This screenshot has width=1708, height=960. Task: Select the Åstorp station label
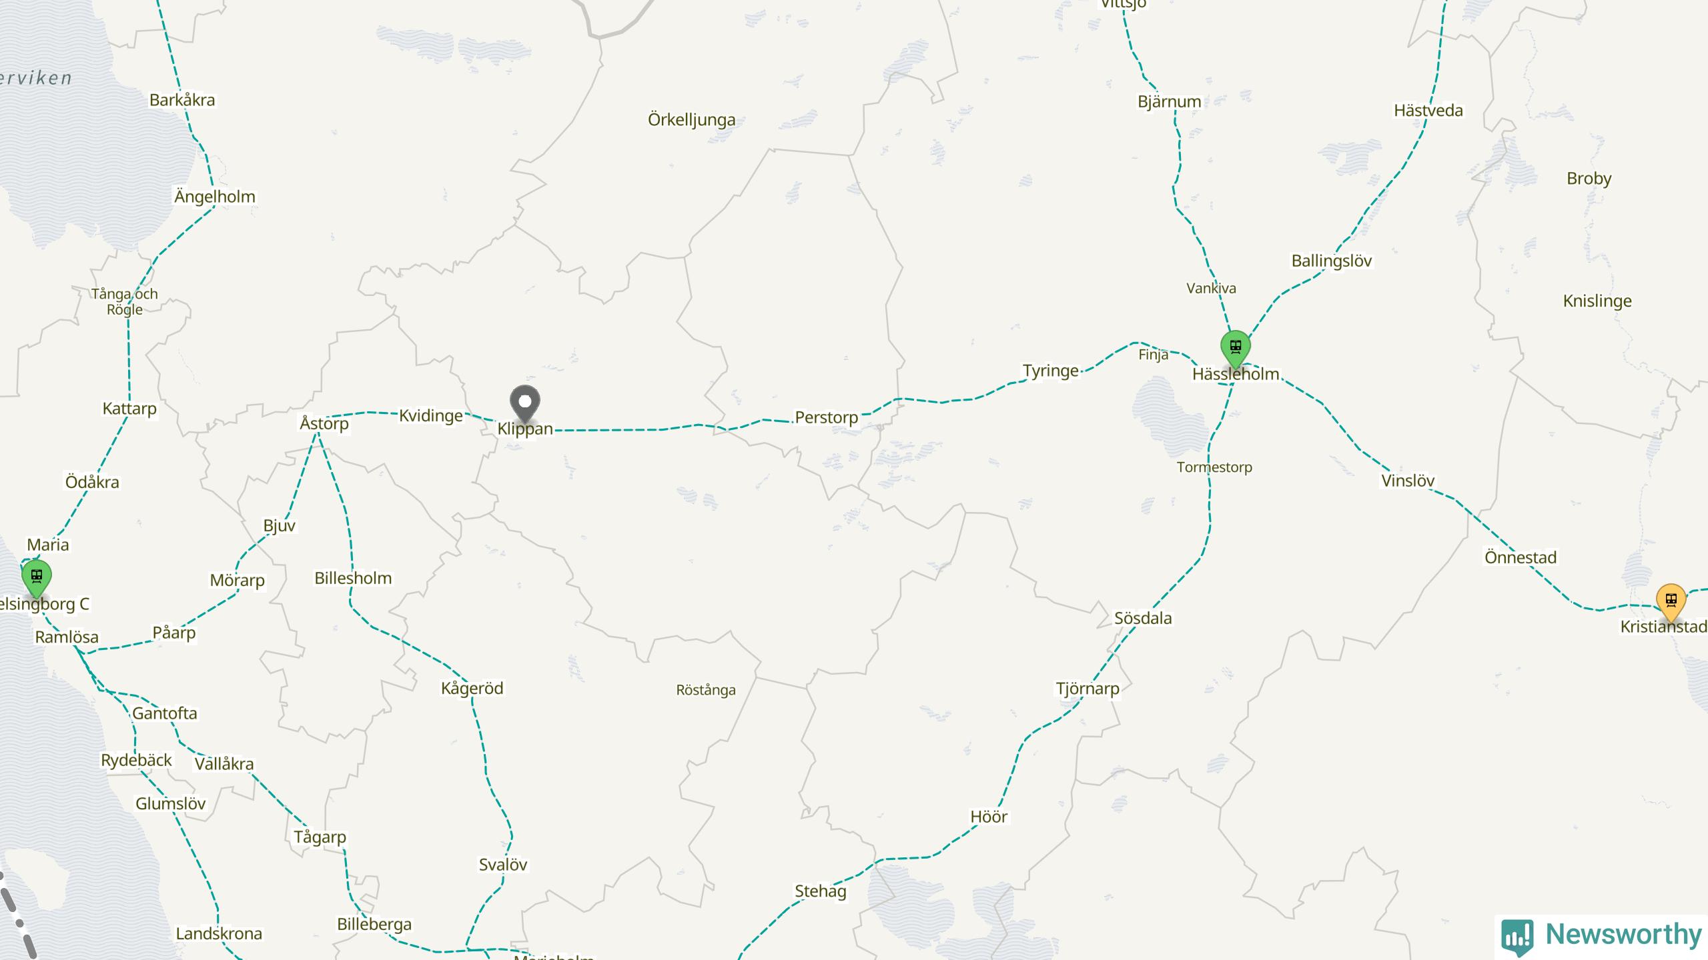(324, 423)
